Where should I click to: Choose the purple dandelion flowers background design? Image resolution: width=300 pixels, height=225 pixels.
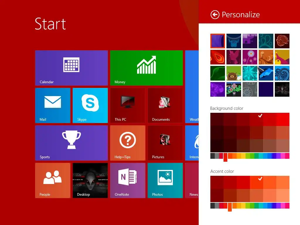click(250, 57)
